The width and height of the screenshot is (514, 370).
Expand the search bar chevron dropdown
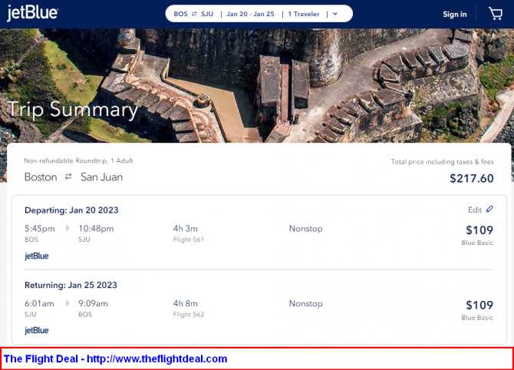coord(335,14)
